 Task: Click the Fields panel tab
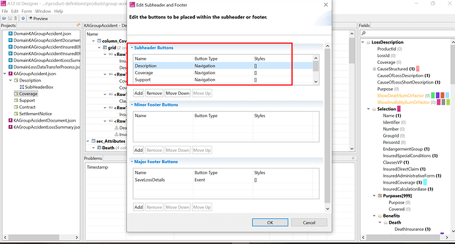coord(364,26)
